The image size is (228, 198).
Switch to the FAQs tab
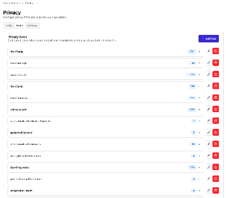(9, 26)
